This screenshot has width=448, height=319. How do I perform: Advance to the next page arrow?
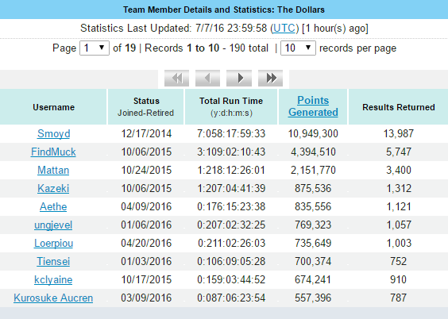point(239,78)
